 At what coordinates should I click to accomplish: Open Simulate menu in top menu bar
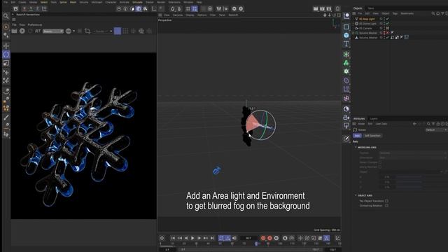pyautogui.click(x=137, y=2)
